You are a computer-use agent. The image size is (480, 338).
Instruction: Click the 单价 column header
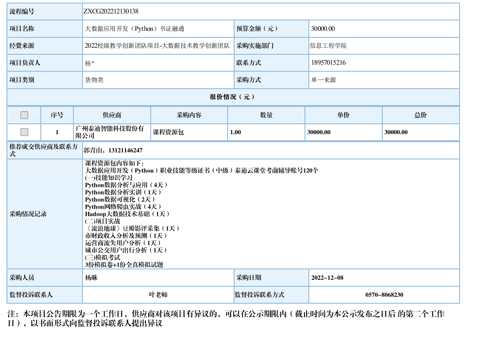pyautogui.click(x=343, y=115)
